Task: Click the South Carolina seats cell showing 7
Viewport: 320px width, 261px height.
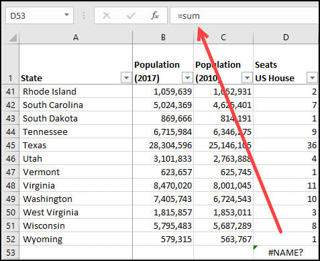Action: coord(286,105)
